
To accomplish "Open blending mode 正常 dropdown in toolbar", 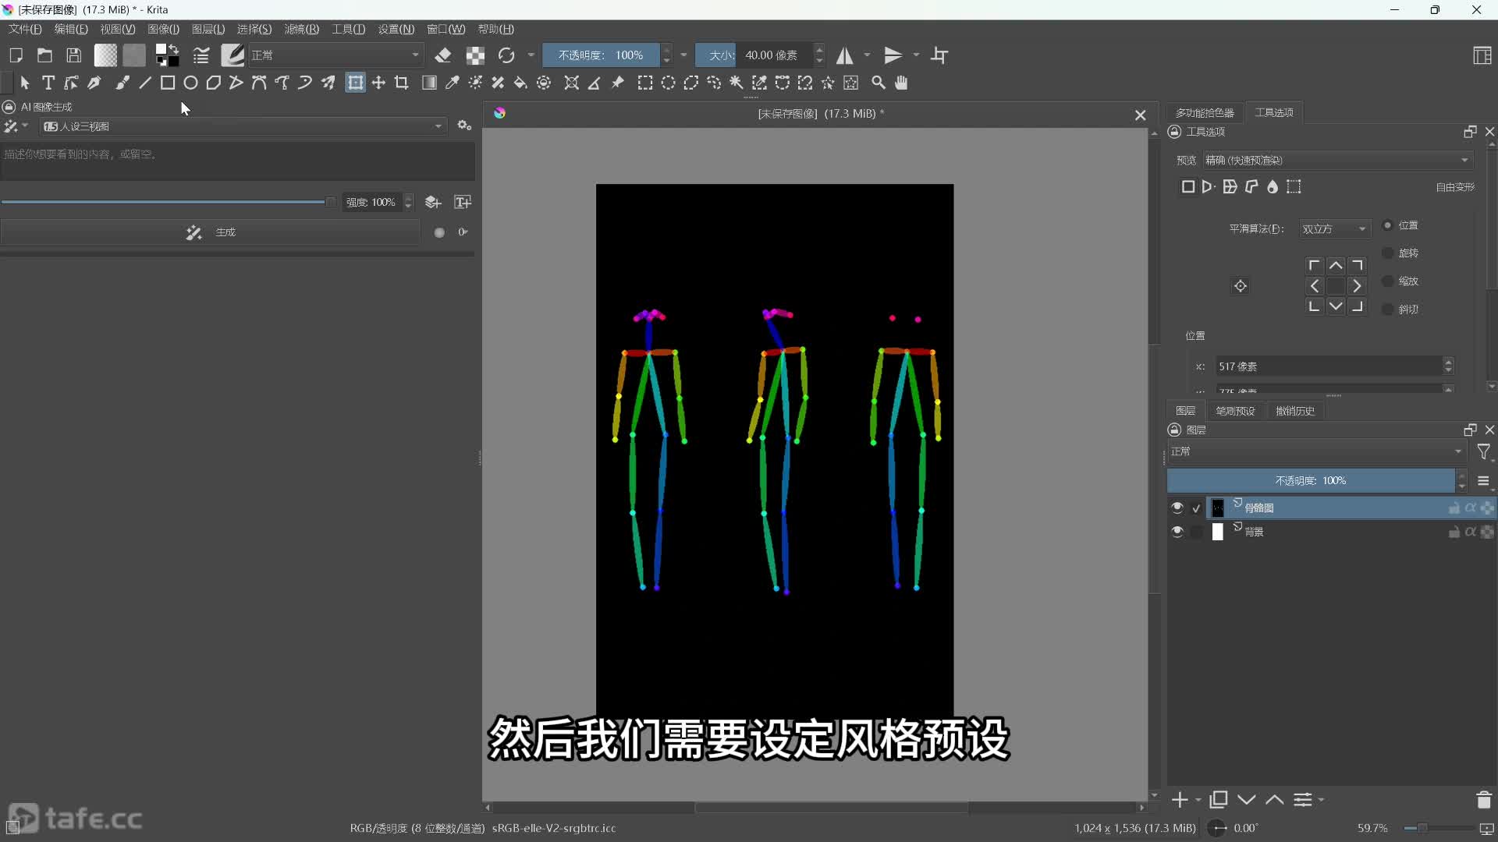I will (x=335, y=55).
